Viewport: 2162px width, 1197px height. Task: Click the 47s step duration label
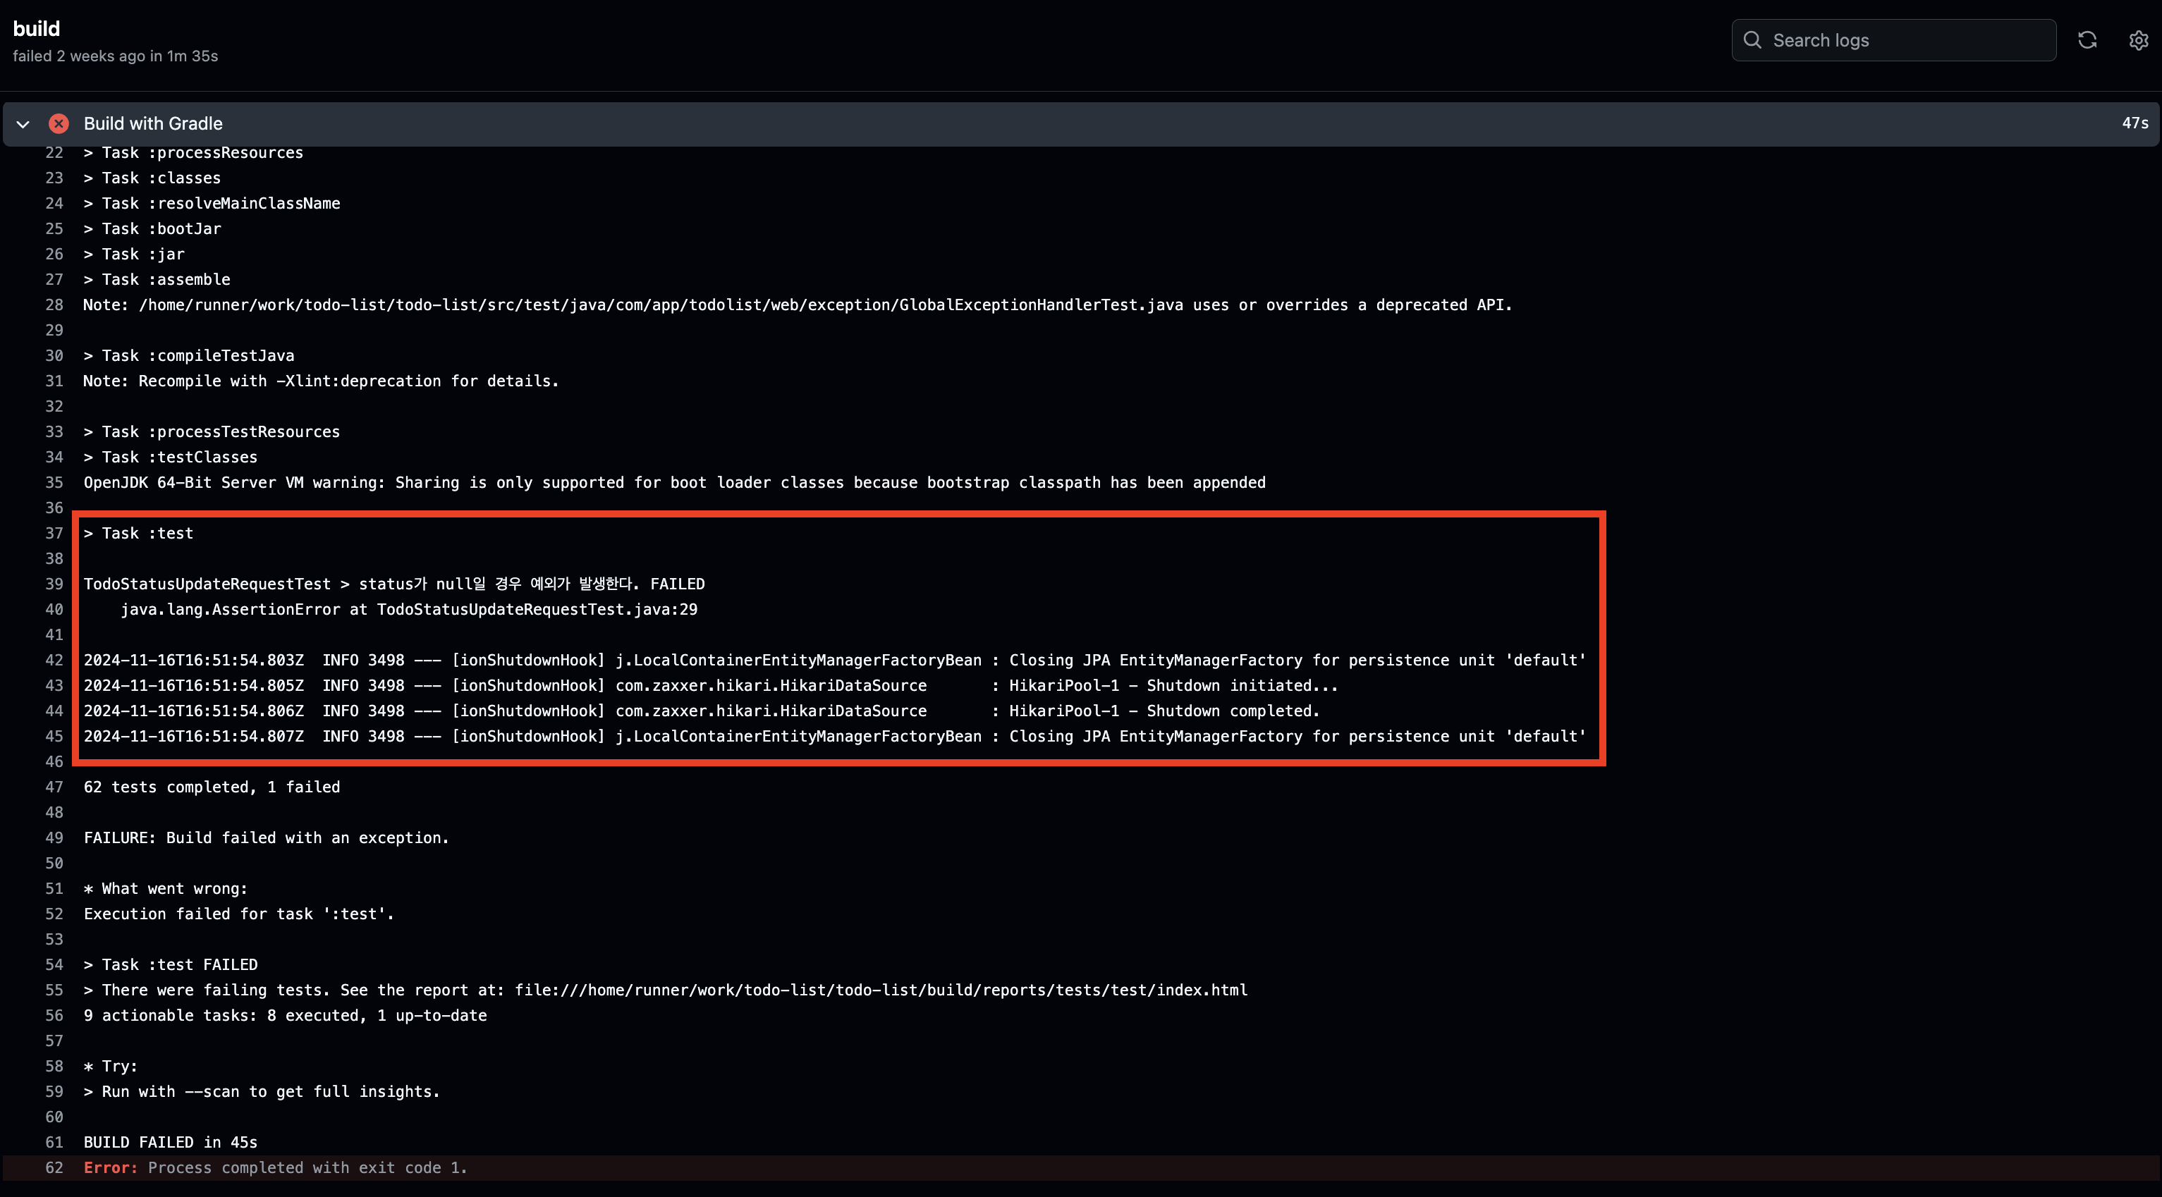tap(2134, 123)
